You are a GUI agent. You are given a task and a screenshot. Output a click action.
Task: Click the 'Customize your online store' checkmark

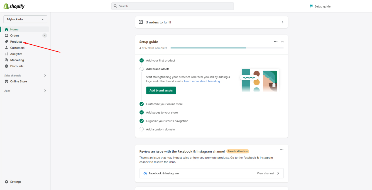tap(141, 104)
